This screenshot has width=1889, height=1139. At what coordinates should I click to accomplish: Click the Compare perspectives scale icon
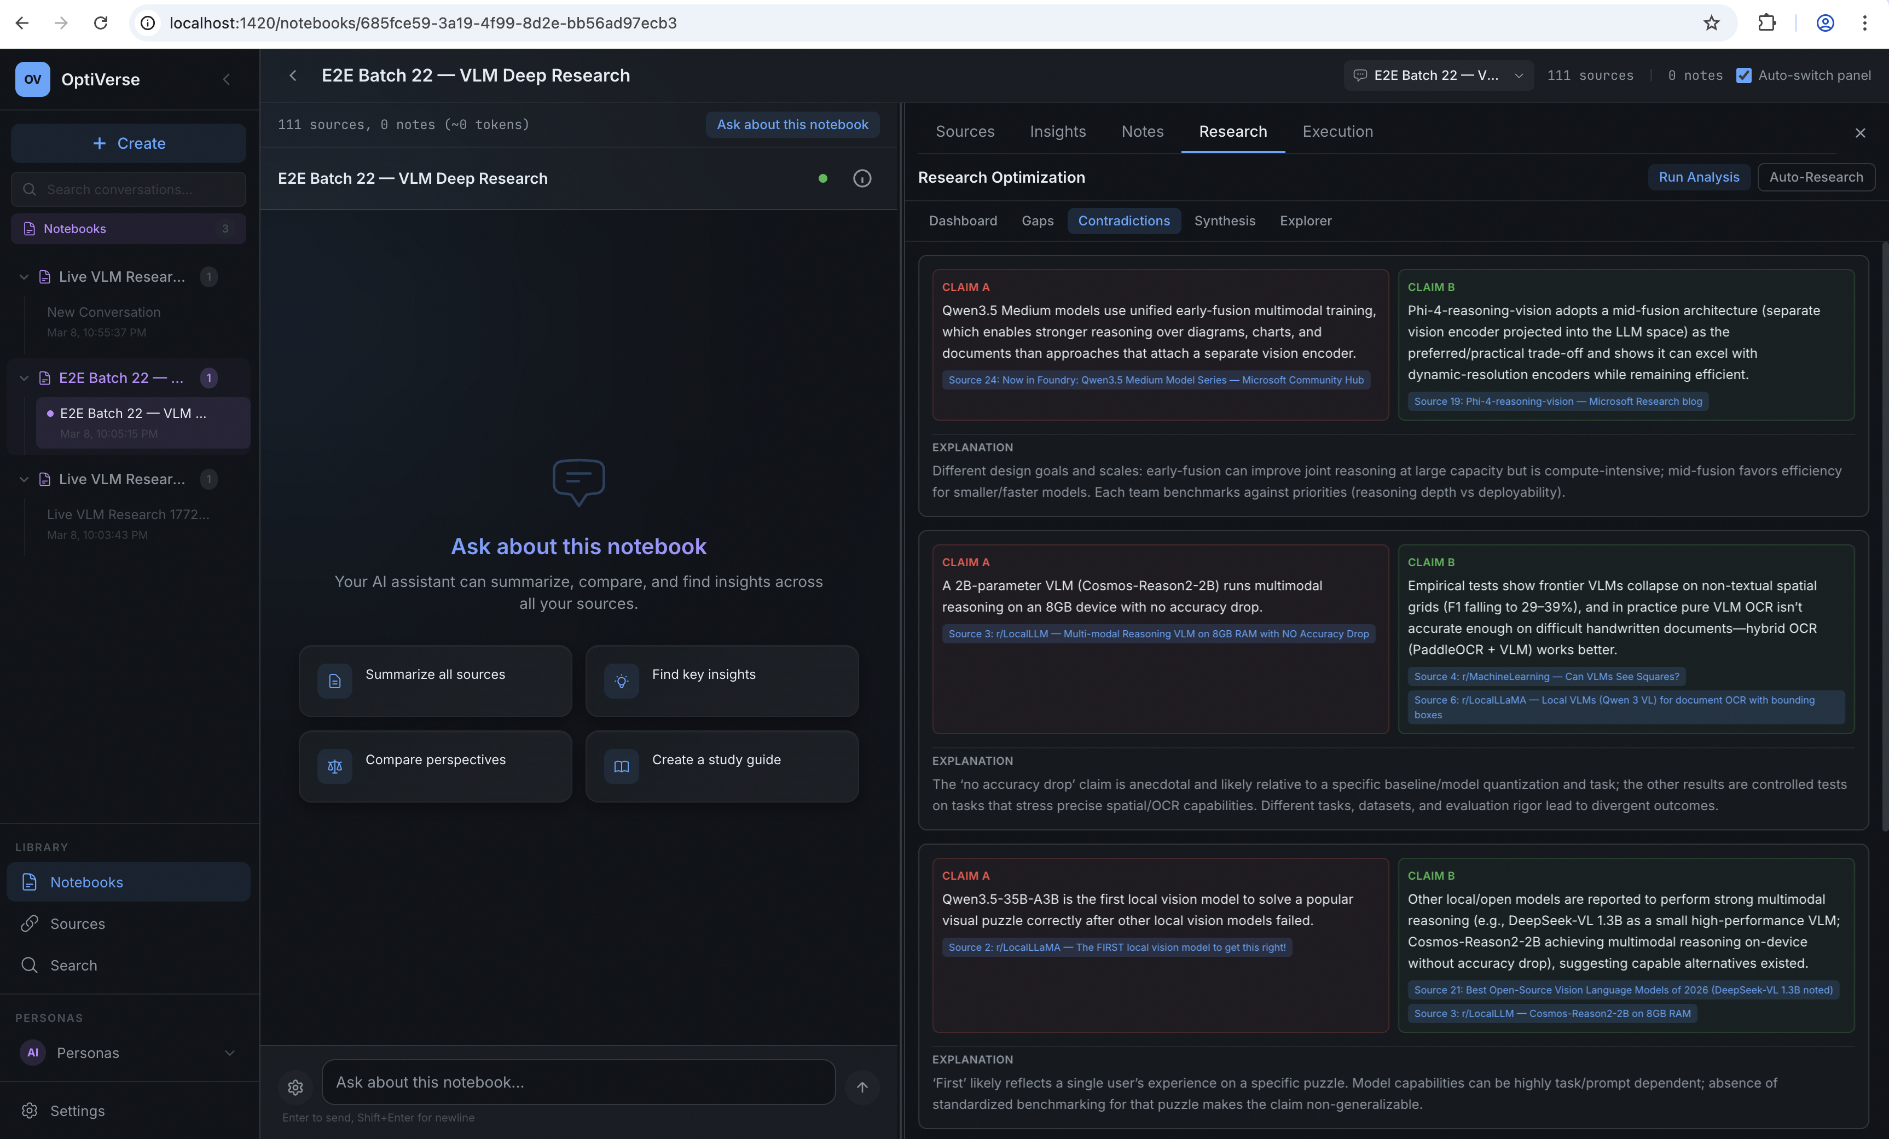coord(335,766)
